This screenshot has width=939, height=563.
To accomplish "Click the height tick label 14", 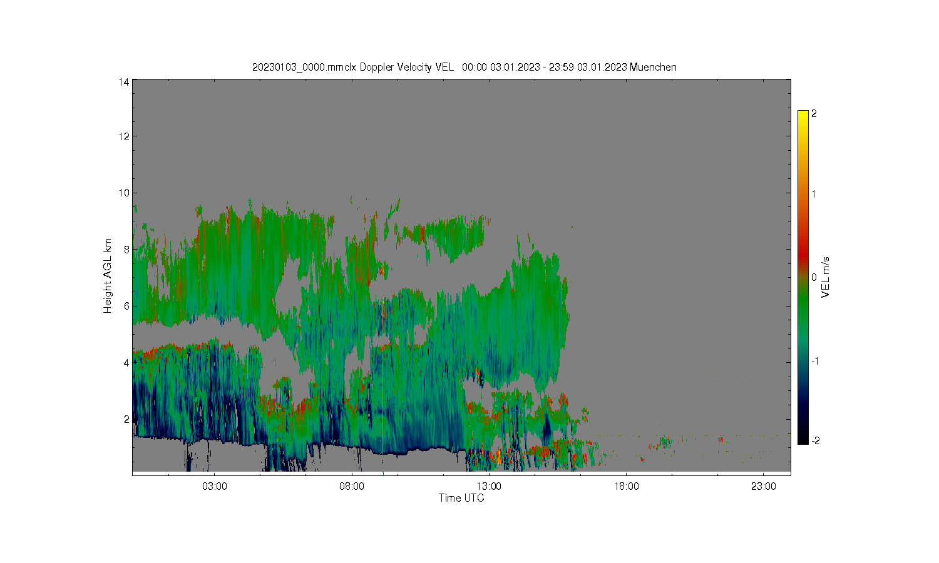I will pos(125,82).
